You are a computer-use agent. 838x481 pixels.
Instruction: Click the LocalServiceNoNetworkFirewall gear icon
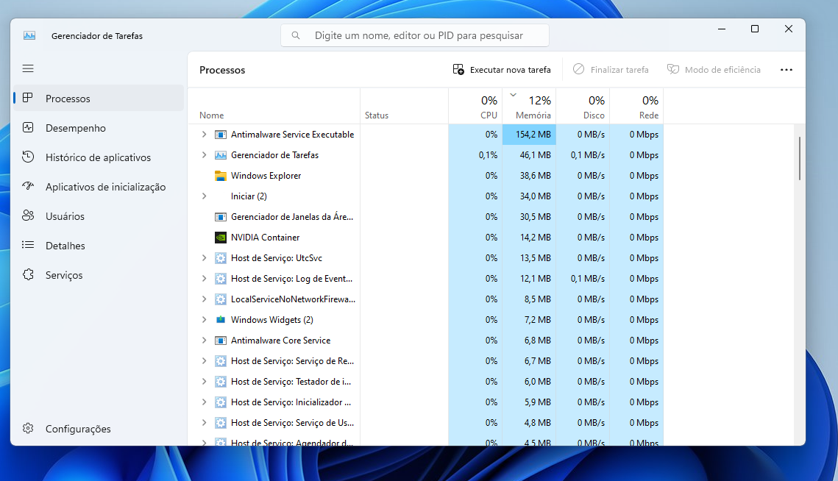click(x=220, y=299)
